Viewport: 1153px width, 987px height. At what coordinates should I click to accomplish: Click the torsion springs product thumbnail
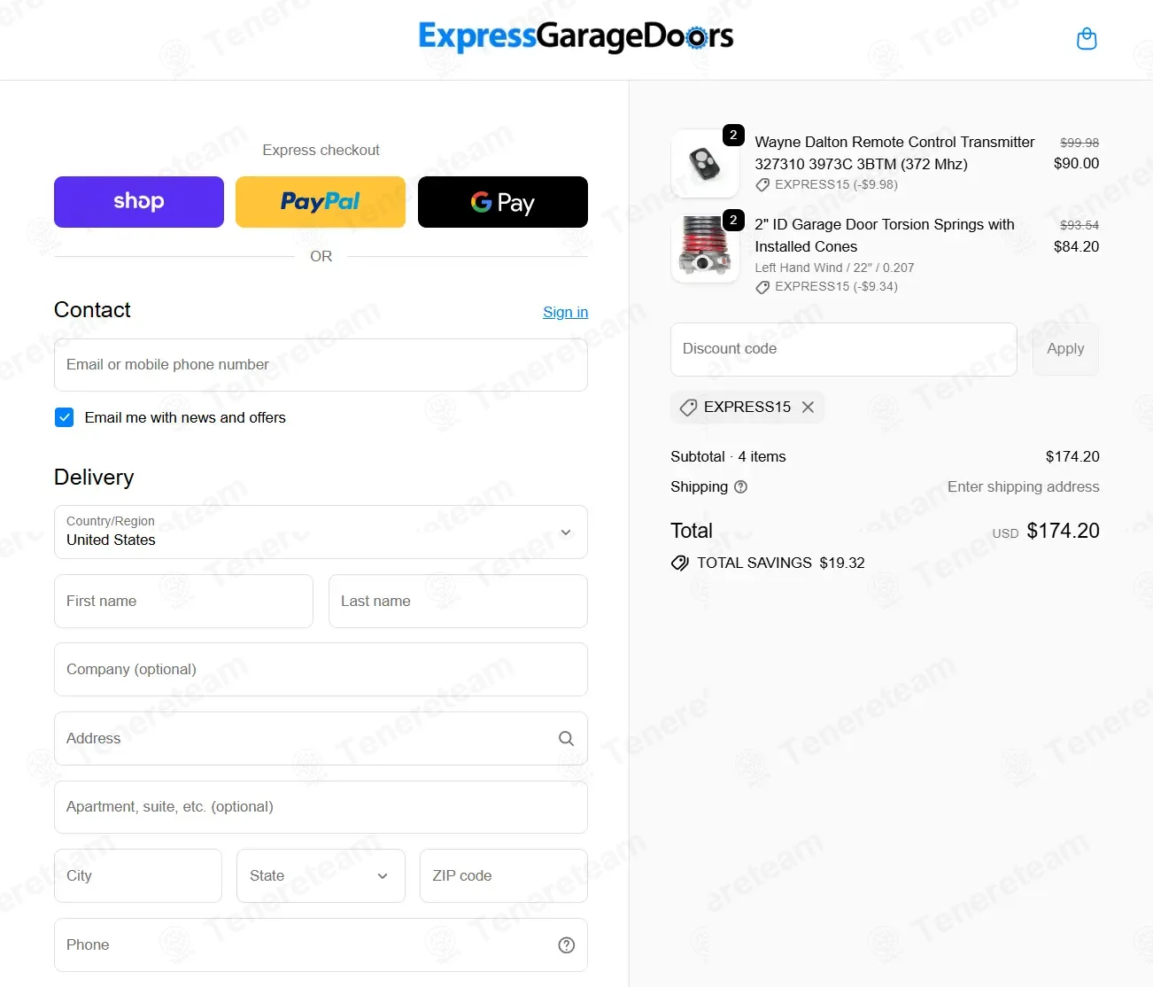click(705, 248)
